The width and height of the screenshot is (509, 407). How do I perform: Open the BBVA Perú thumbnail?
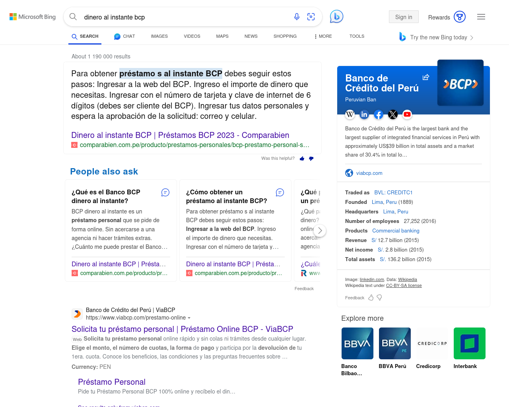click(394, 343)
